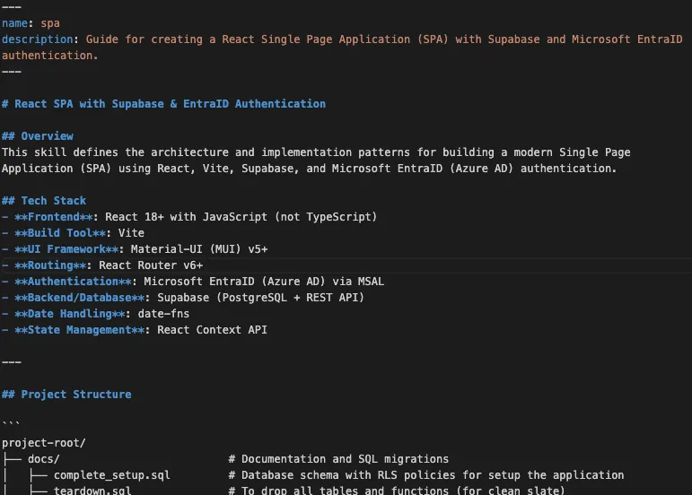Click the 'project-root/' line in code block
Image resolution: width=692 pixels, height=495 pixels.
pos(44,443)
